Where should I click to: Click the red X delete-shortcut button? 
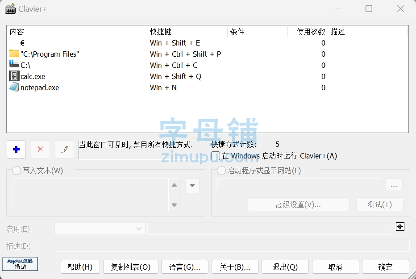[x=40, y=149]
